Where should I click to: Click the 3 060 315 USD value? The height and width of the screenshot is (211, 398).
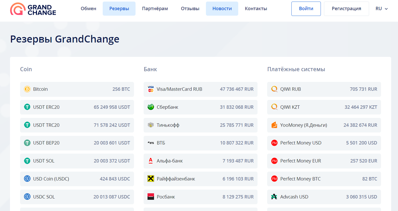point(362,197)
